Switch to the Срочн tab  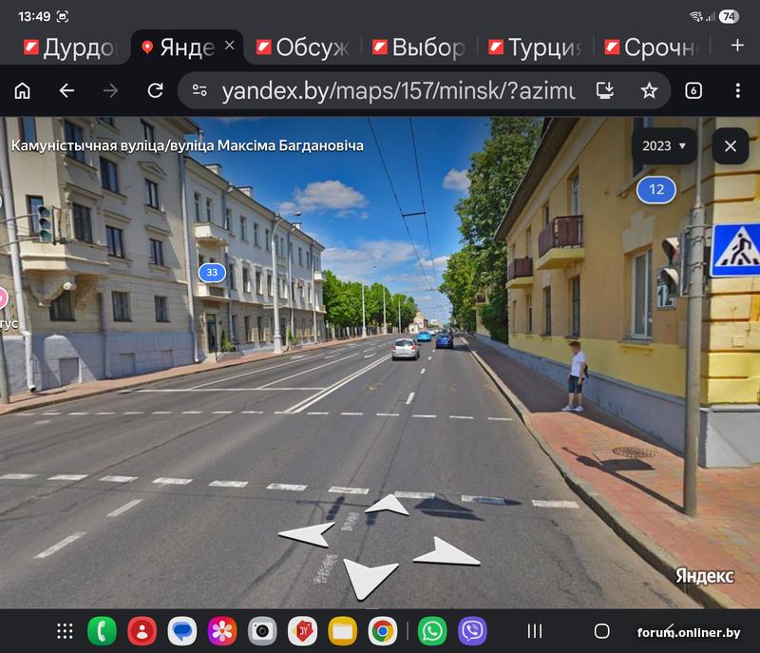tap(651, 48)
